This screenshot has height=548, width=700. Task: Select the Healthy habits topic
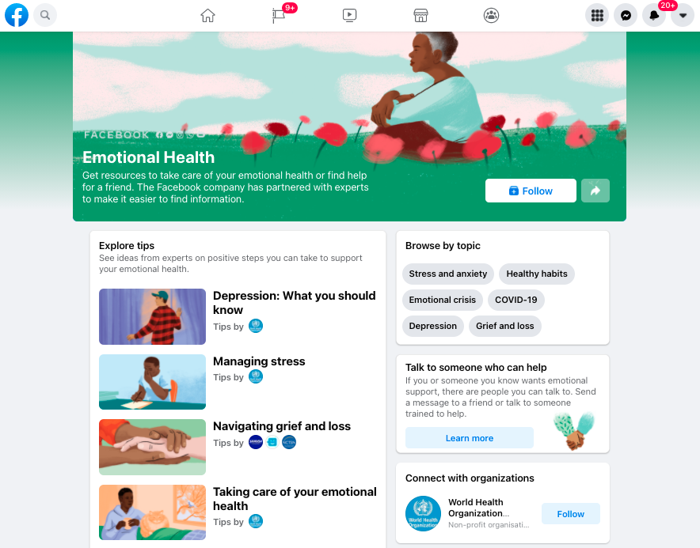pos(537,274)
